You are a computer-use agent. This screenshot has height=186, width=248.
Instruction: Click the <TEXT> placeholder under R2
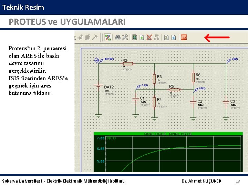coord(127,70)
